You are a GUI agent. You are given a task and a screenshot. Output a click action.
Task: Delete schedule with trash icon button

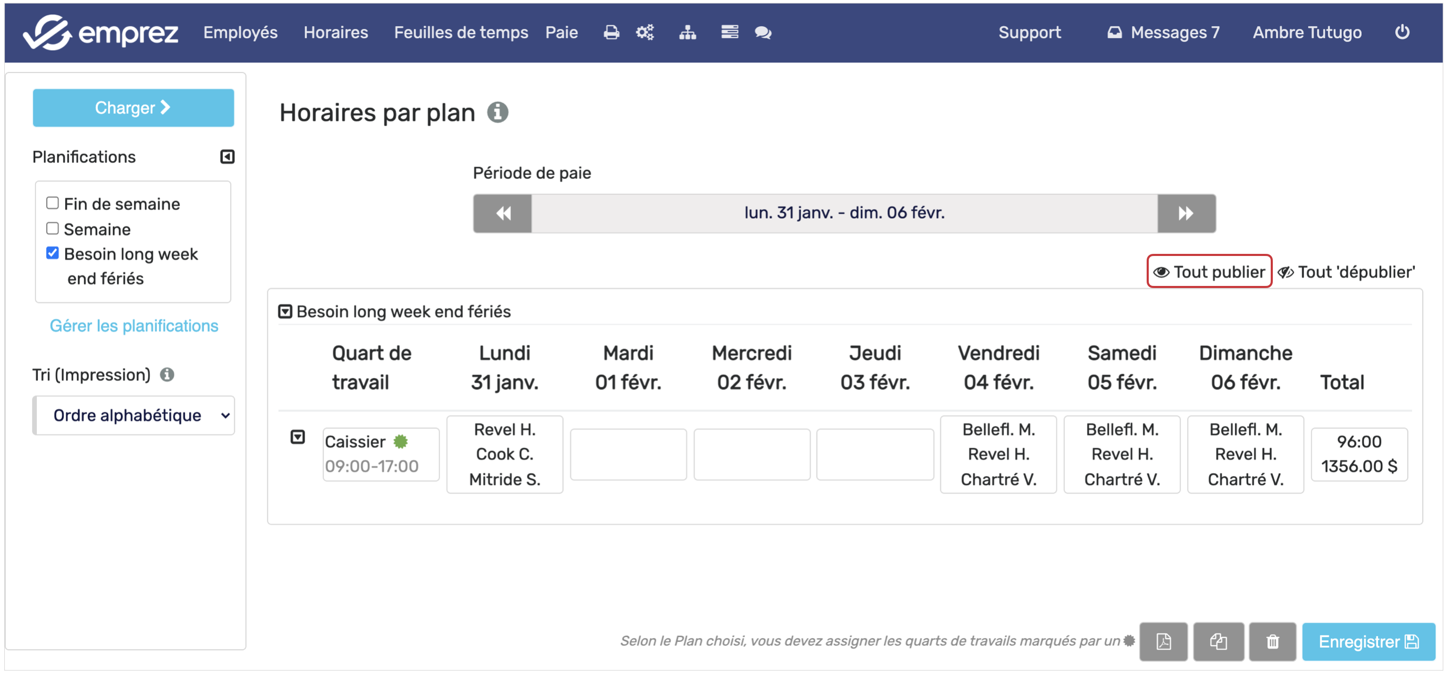click(1272, 641)
